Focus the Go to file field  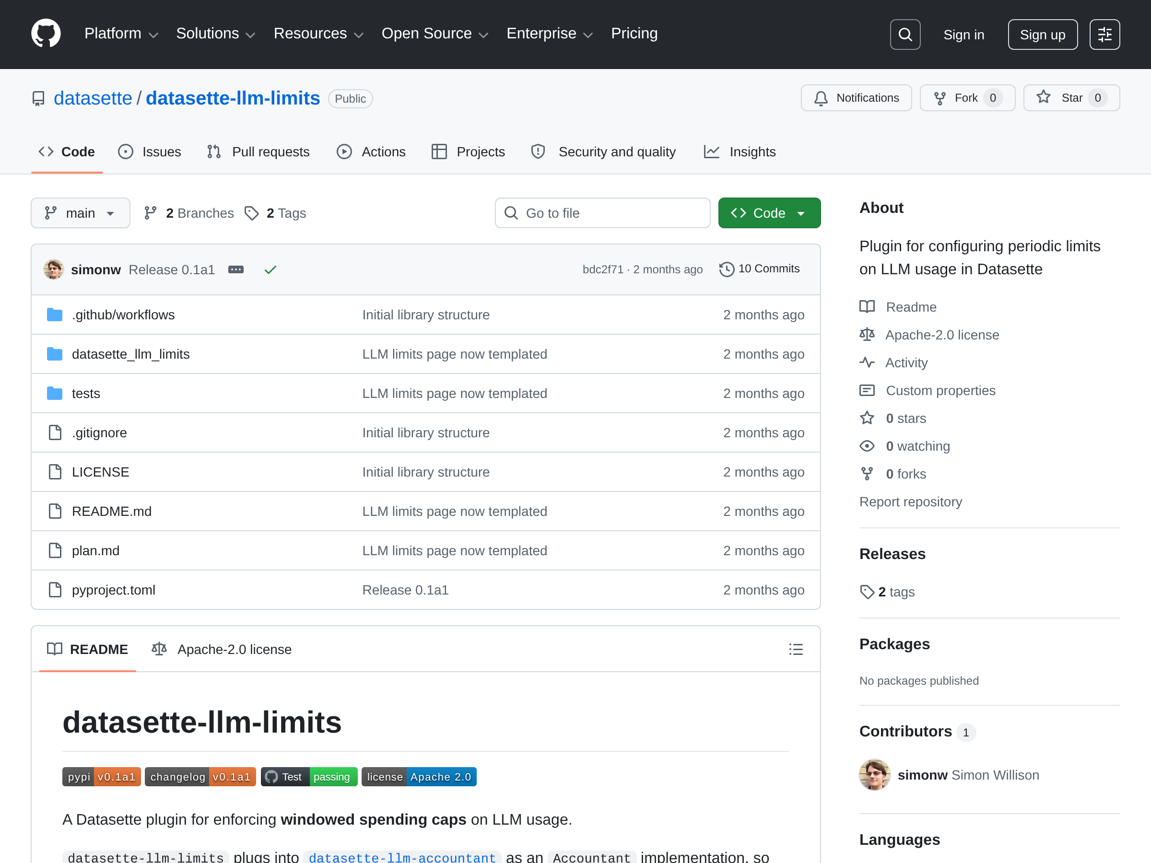tap(602, 213)
